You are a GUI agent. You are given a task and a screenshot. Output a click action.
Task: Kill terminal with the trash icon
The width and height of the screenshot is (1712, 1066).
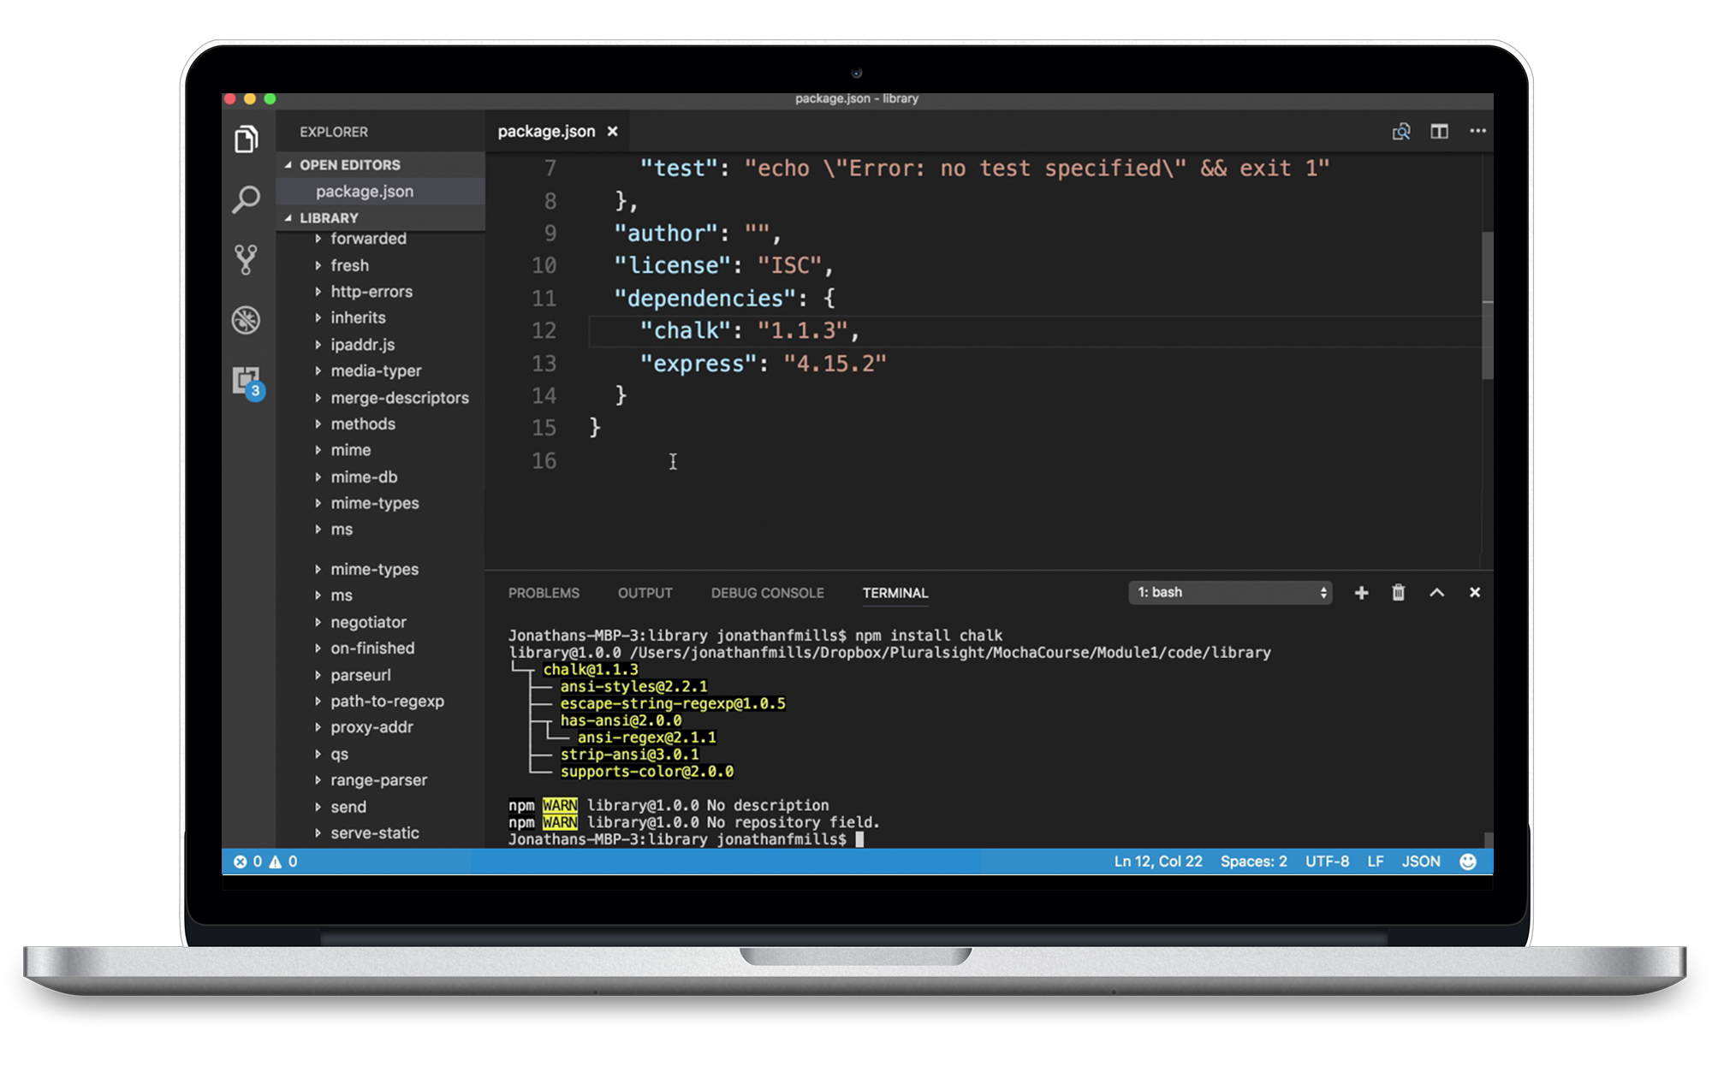tap(1398, 593)
